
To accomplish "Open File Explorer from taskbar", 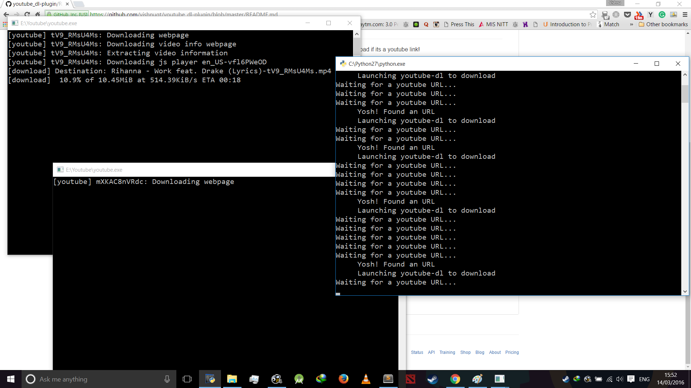I will [232, 379].
